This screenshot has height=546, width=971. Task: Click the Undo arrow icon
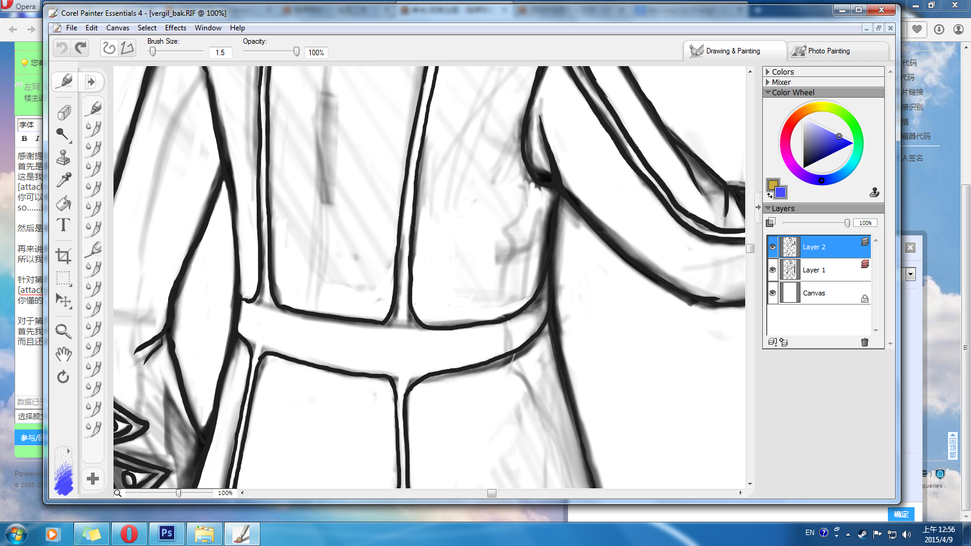tap(61, 48)
